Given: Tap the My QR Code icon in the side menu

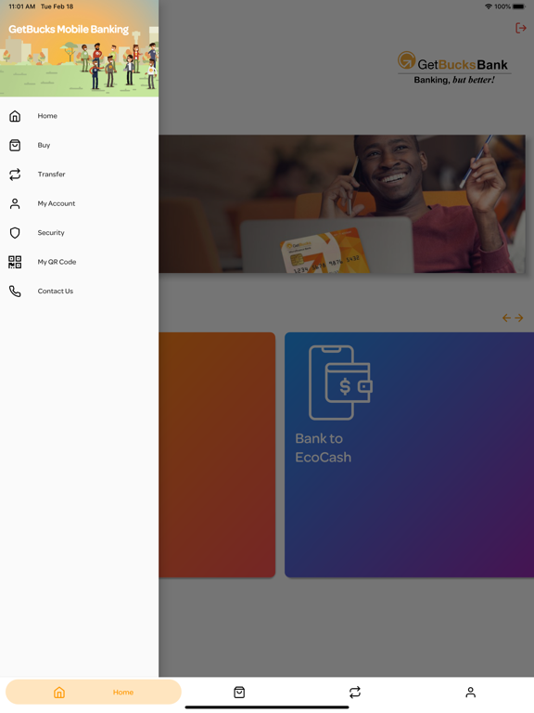Looking at the screenshot, I should 15,262.
